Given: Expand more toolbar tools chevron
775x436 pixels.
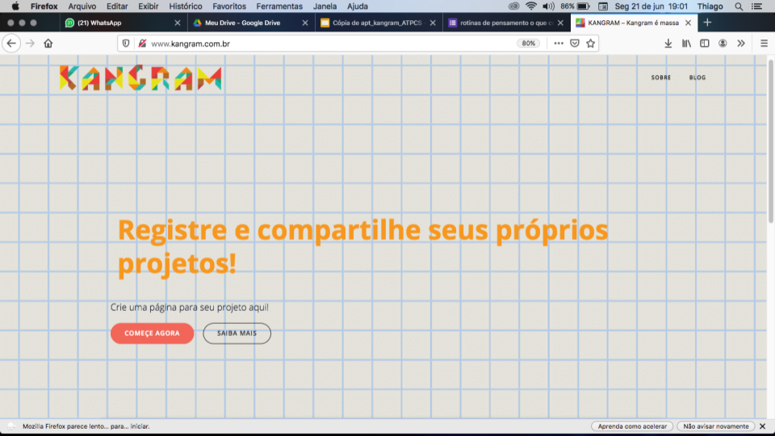Looking at the screenshot, I should [x=741, y=44].
